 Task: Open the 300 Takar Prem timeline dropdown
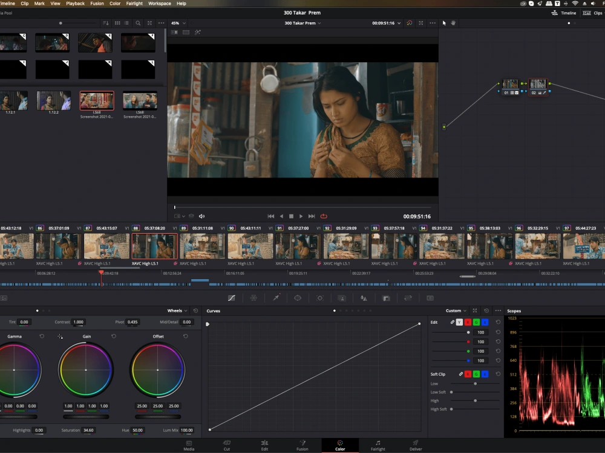302,23
